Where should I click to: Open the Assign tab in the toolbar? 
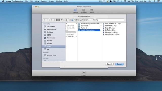click(92, 11)
